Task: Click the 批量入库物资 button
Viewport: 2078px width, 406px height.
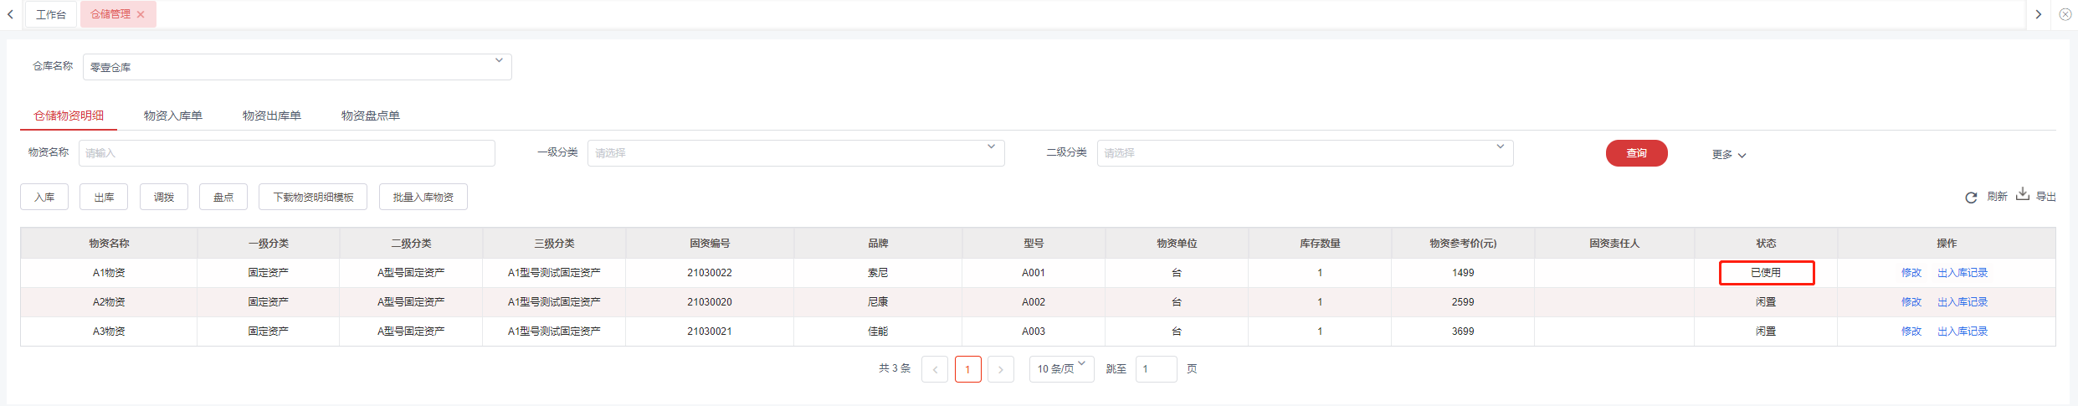Action: tap(423, 198)
